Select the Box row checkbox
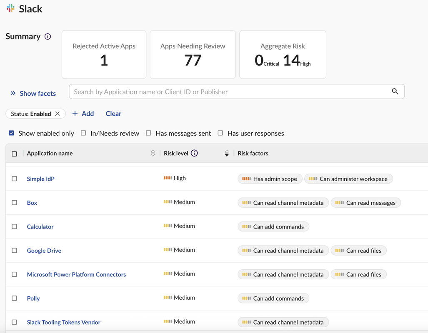Image resolution: width=428 pixels, height=333 pixels. [15, 203]
